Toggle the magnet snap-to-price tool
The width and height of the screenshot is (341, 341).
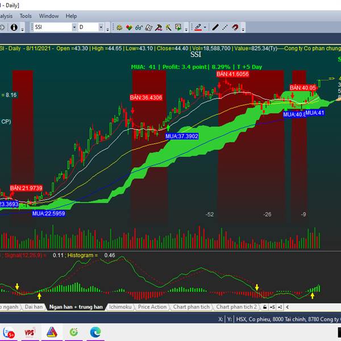point(235,27)
